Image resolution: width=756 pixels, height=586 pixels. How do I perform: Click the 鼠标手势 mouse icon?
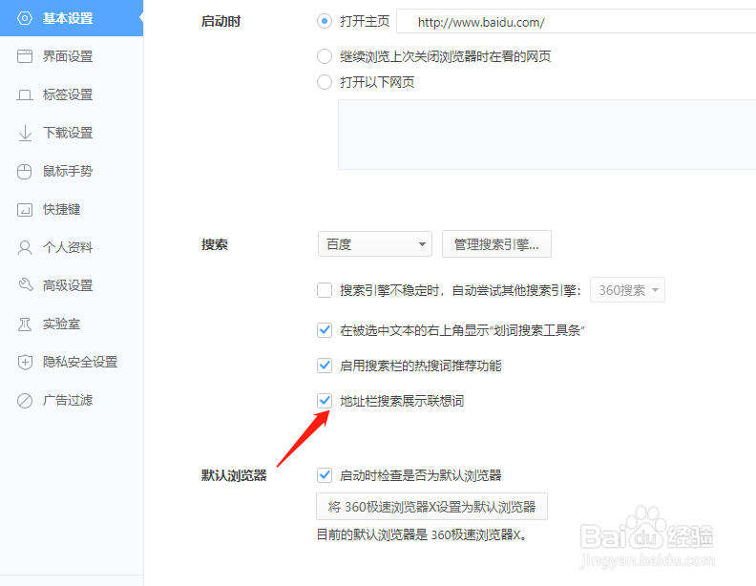point(25,172)
